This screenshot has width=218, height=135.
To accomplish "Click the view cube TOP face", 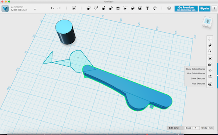I will point(207,21).
